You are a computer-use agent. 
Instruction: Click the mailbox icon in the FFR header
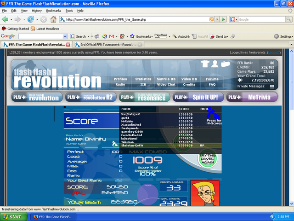[x=225, y=64]
